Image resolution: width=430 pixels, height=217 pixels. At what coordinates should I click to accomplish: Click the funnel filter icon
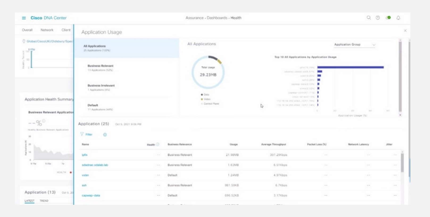[x=82, y=134]
